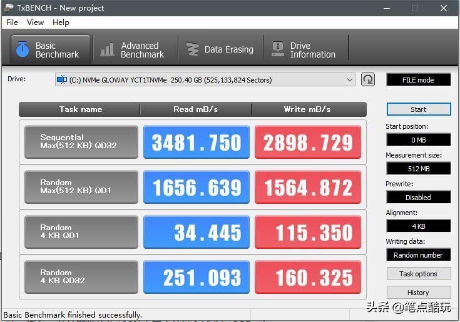Click the Drive Information disk icon
Screen dimensions: 460x322
click(278, 49)
